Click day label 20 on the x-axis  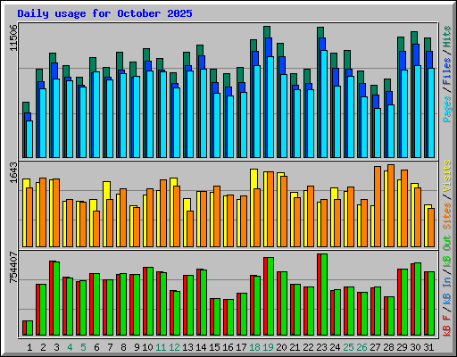pyautogui.click(x=281, y=347)
